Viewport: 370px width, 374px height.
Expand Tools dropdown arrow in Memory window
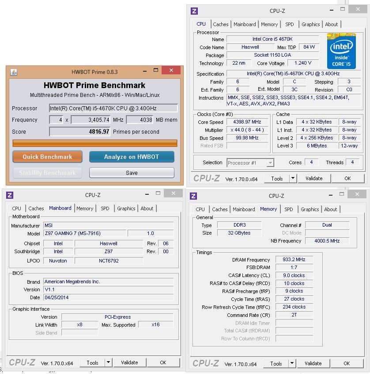tap(292, 363)
